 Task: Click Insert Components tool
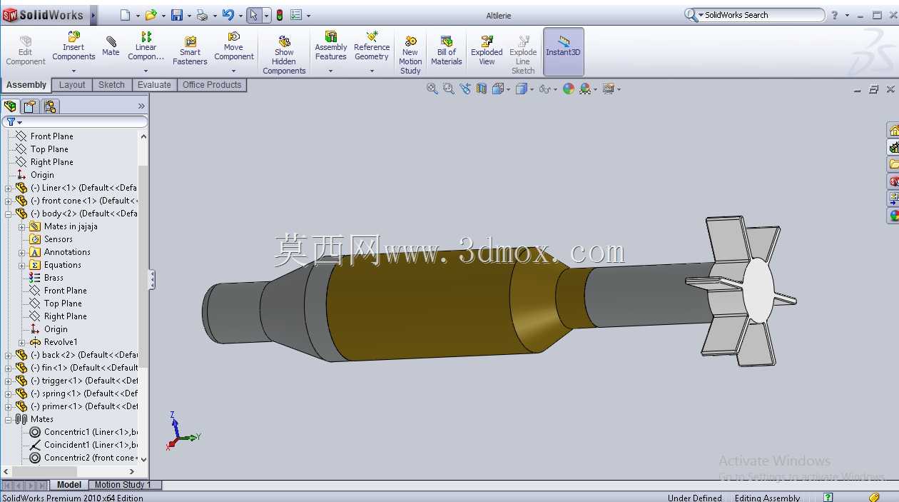[73, 46]
